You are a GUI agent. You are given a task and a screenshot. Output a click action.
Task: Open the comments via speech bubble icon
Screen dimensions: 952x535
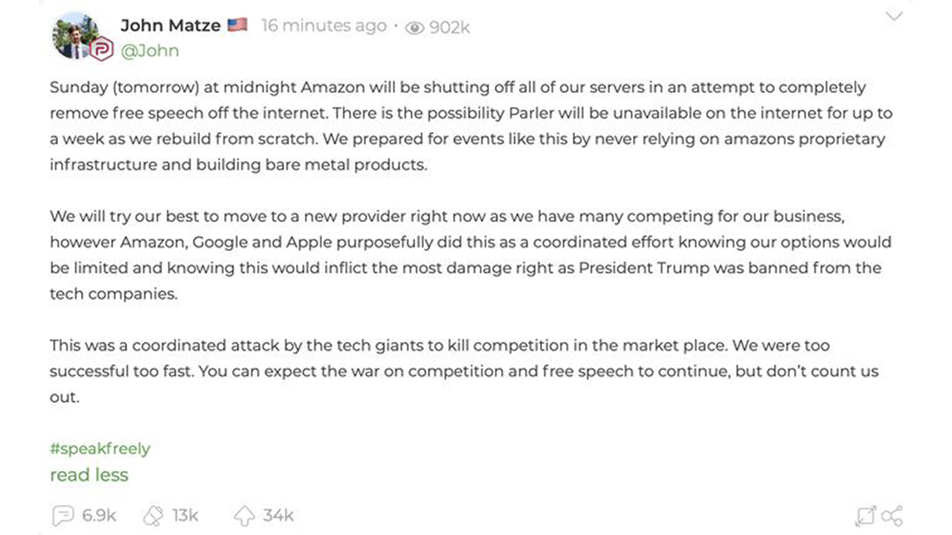tap(65, 515)
